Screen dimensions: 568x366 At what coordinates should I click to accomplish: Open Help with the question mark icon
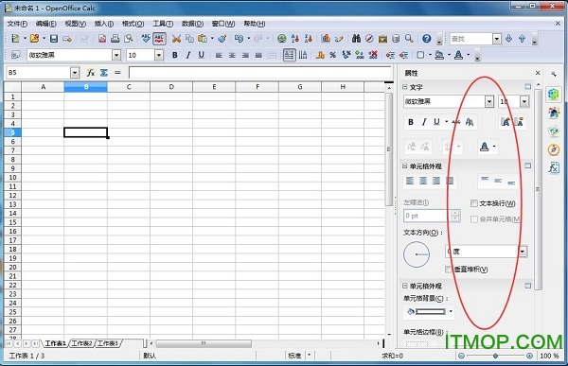click(427, 39)
